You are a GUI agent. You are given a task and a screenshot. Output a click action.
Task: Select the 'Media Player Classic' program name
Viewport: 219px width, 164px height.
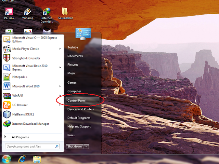(x=26, y=49)
